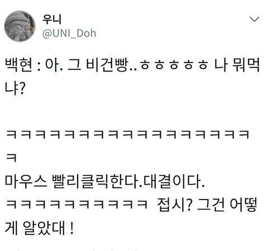Select the 그건 word

[x=210, y=205]
